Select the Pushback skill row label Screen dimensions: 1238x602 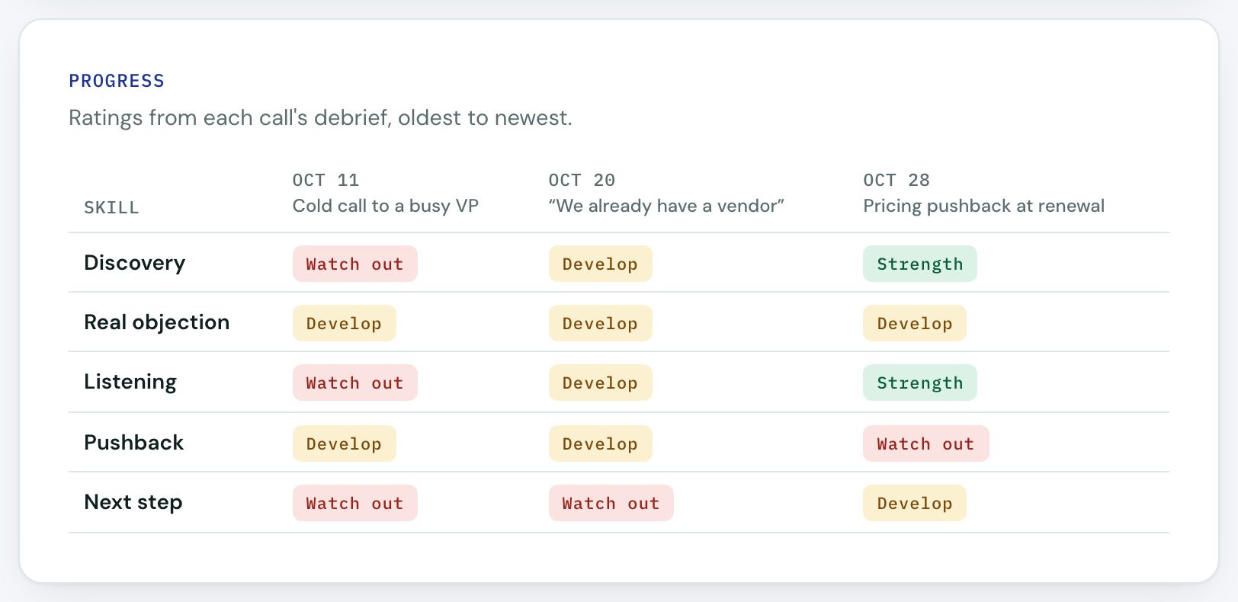point(133,443)
